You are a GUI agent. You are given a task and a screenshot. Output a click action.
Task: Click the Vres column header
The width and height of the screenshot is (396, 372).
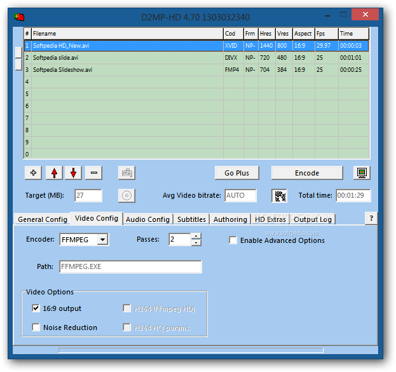pos(284,34)
